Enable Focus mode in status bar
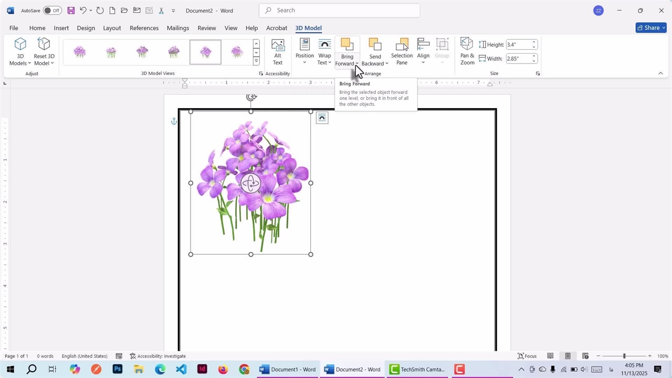 pos(527,356)
